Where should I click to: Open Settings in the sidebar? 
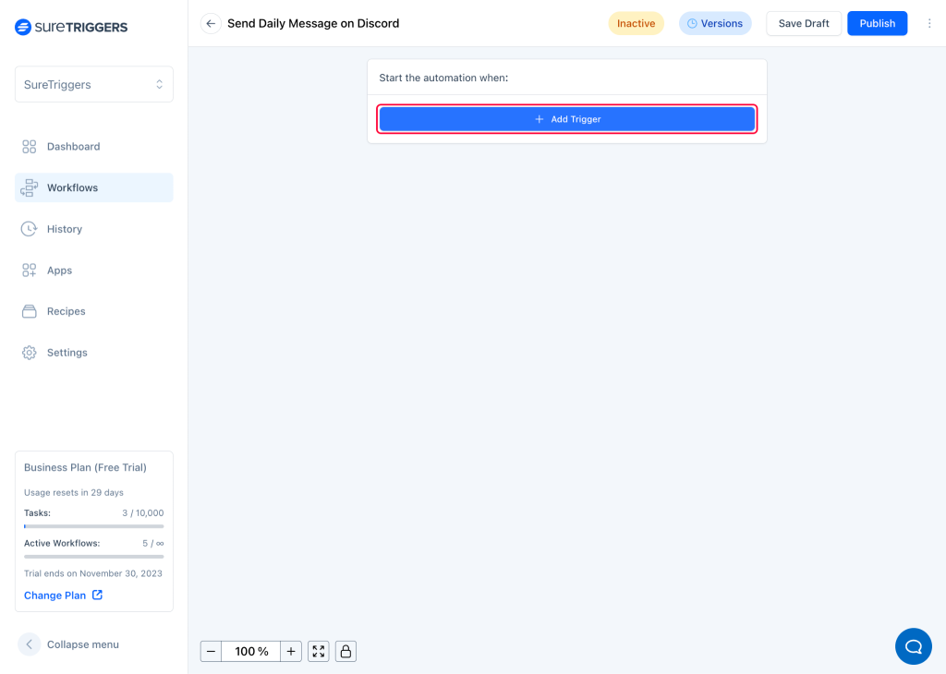click(x=67, y=353)
